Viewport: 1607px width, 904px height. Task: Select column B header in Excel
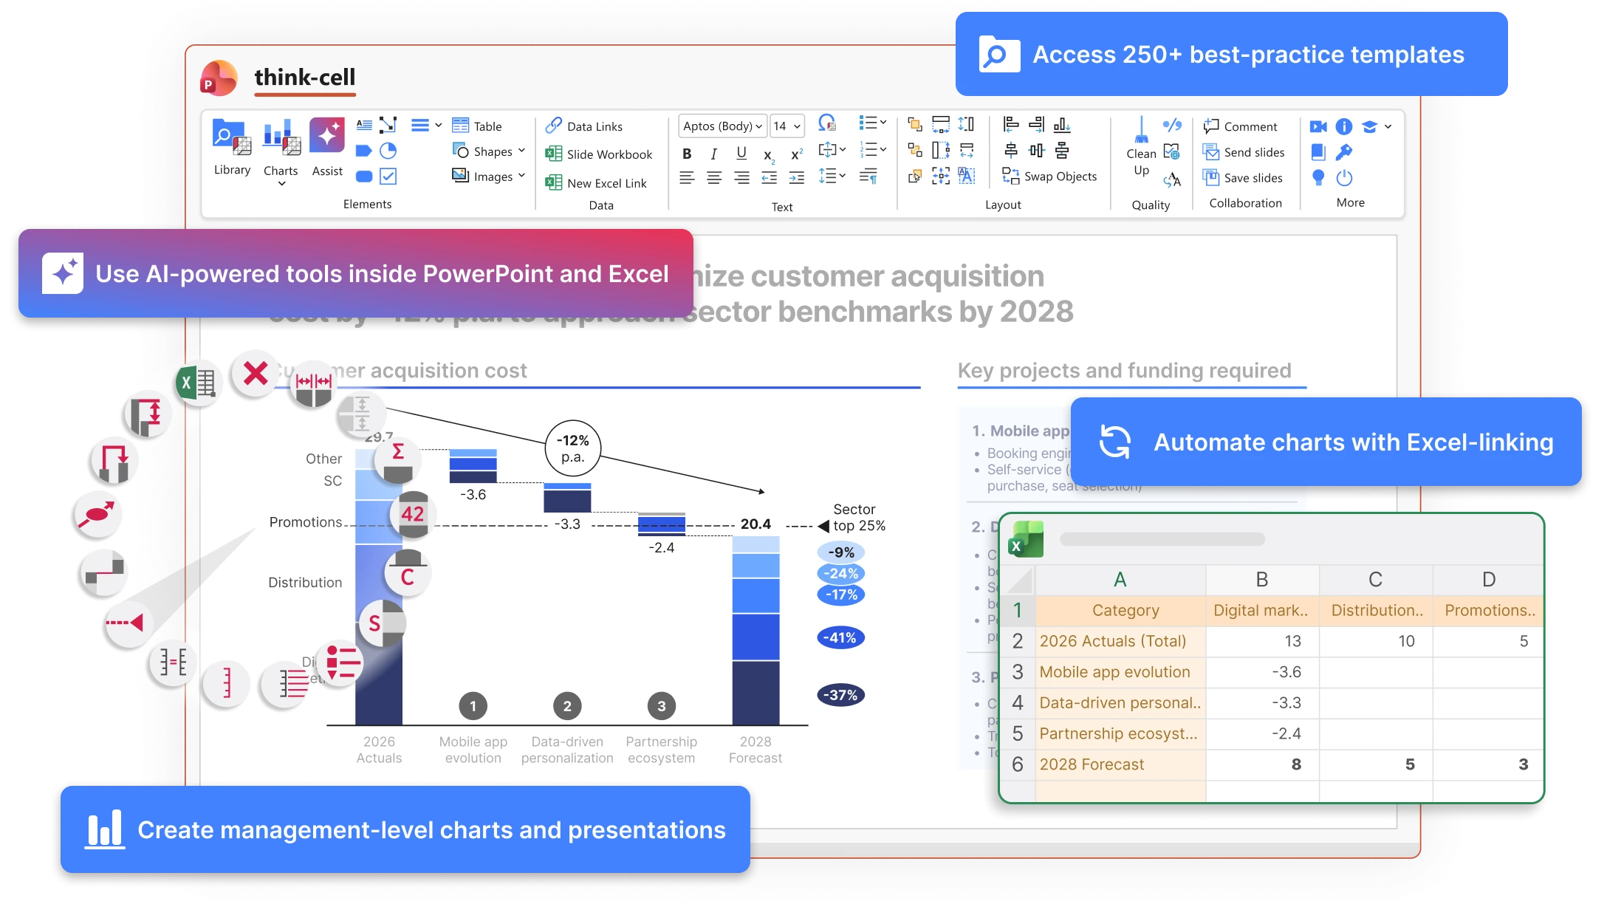pos(1262,580)
